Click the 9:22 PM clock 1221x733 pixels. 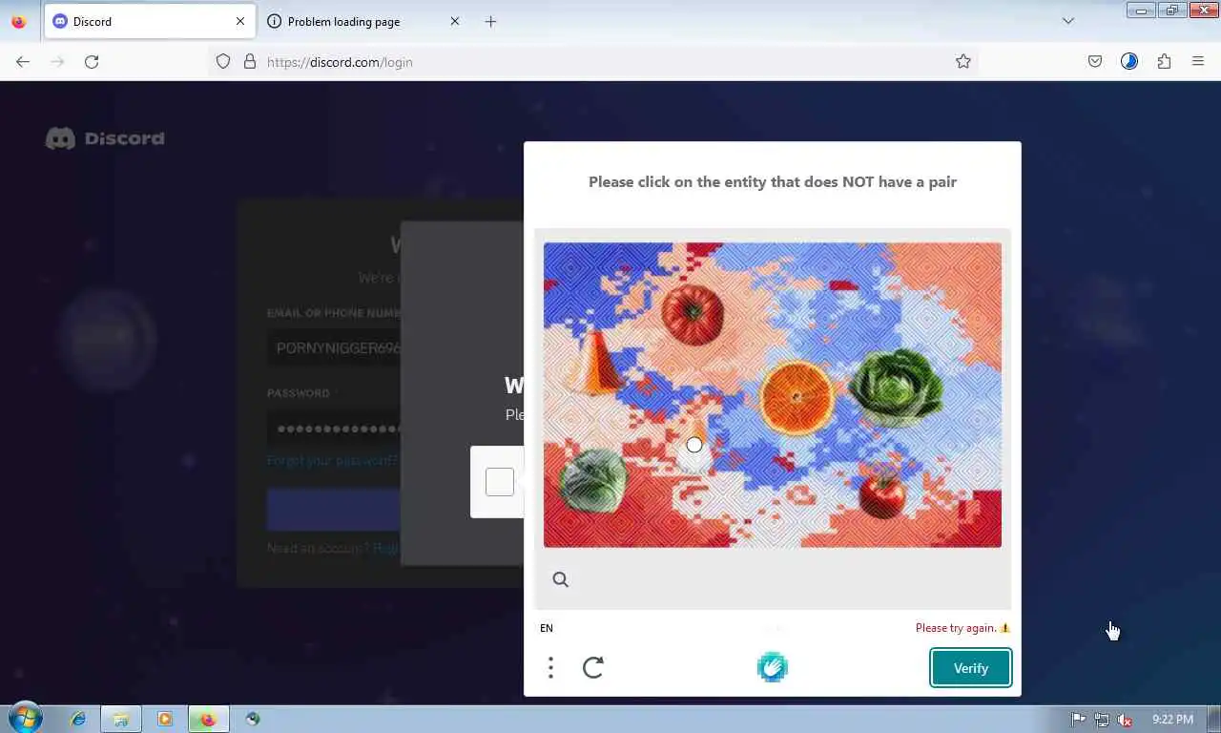(1172, 720)
